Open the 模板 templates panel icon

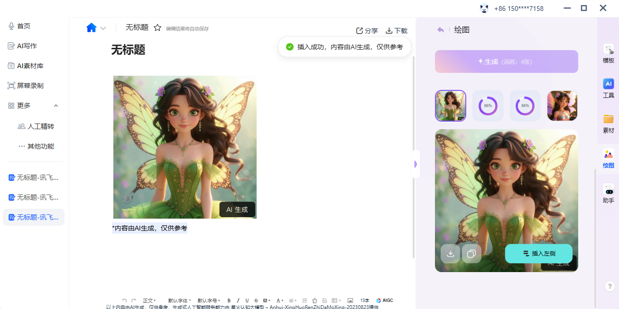tap(608, 53)
